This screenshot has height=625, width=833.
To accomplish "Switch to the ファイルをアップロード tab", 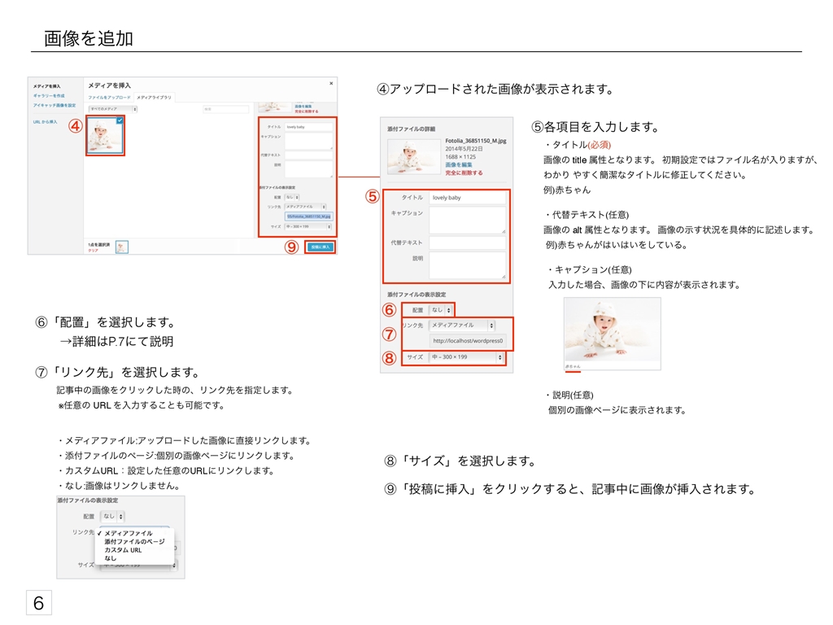I will click(x=109, y=97).
